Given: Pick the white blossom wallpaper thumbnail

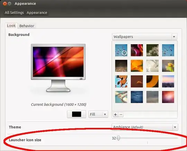Looking at the screenshot, I should (152, 50).
